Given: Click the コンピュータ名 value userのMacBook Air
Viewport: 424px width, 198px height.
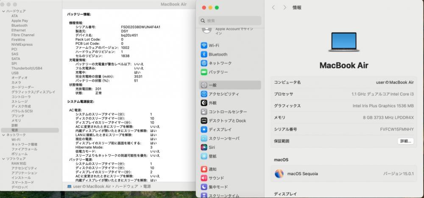Looking at the screenshot, I should click(395, 82).
